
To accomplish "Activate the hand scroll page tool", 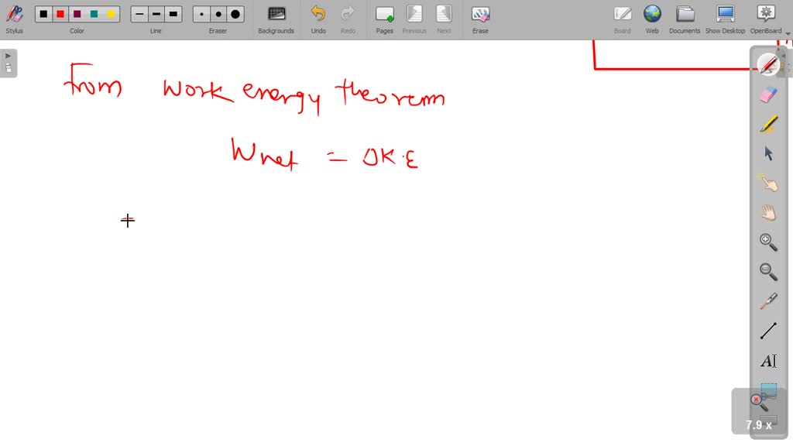I will [x=768, y=212].
